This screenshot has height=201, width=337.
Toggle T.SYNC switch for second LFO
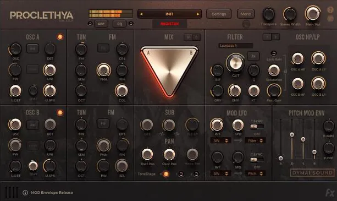[x=257, y=160]
